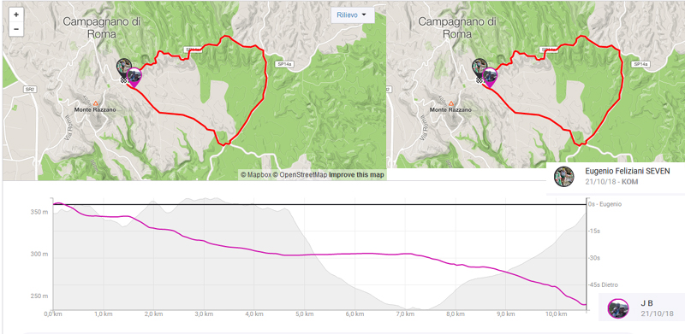
Task: Click the magenta rider pin on right map
Action: click(x=491, y=77)
